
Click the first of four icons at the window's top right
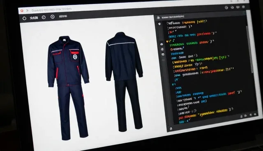(x=226, y=7)
